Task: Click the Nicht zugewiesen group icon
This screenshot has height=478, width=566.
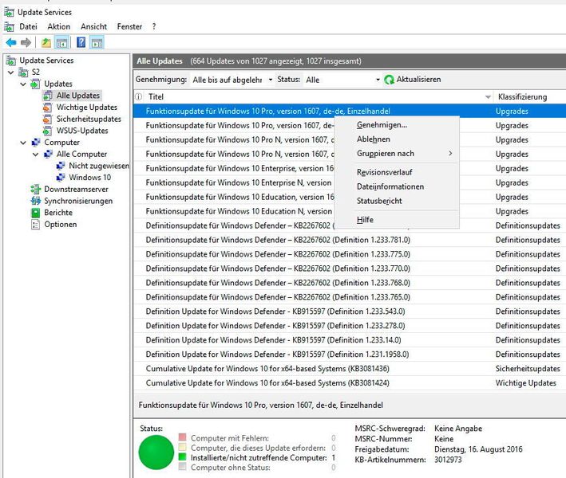Action: pos(61,166)
